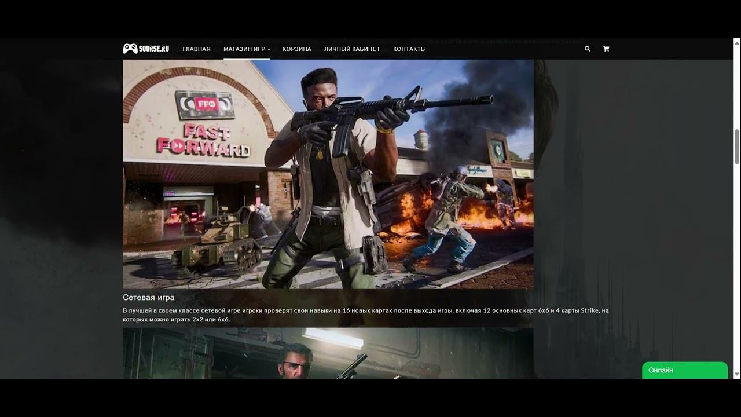Click the eyepatch character image below the text

tap(328, 353)
